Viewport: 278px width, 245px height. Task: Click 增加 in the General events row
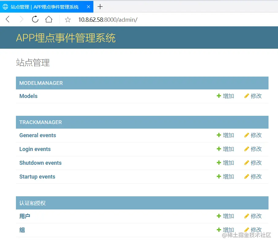(x=225, y=135)
